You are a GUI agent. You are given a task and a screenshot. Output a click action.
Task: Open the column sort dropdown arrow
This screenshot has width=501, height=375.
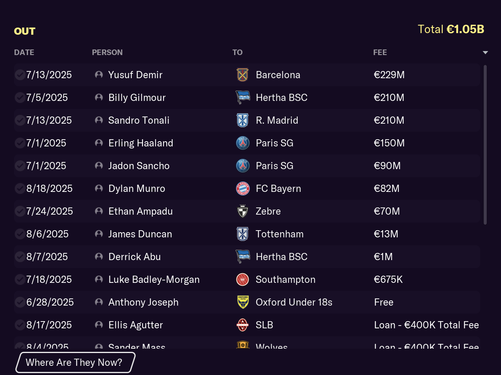485,53
